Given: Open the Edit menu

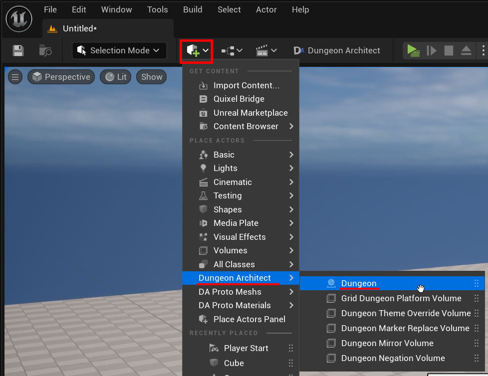Looking at the screenshot, I should pyautogui.click(x=79, y=9).
